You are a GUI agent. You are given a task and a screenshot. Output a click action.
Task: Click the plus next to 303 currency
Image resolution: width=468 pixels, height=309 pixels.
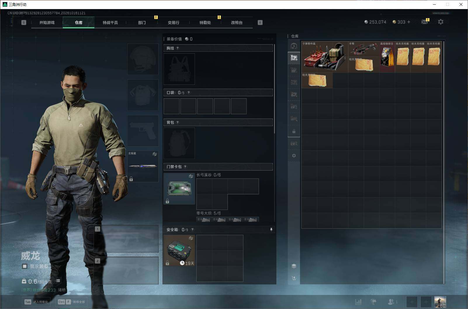408,22
